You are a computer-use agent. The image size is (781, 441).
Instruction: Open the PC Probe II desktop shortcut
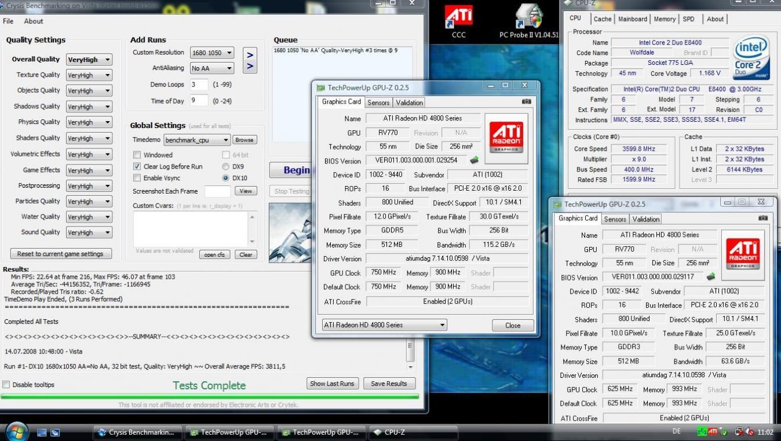click(528, 21)
